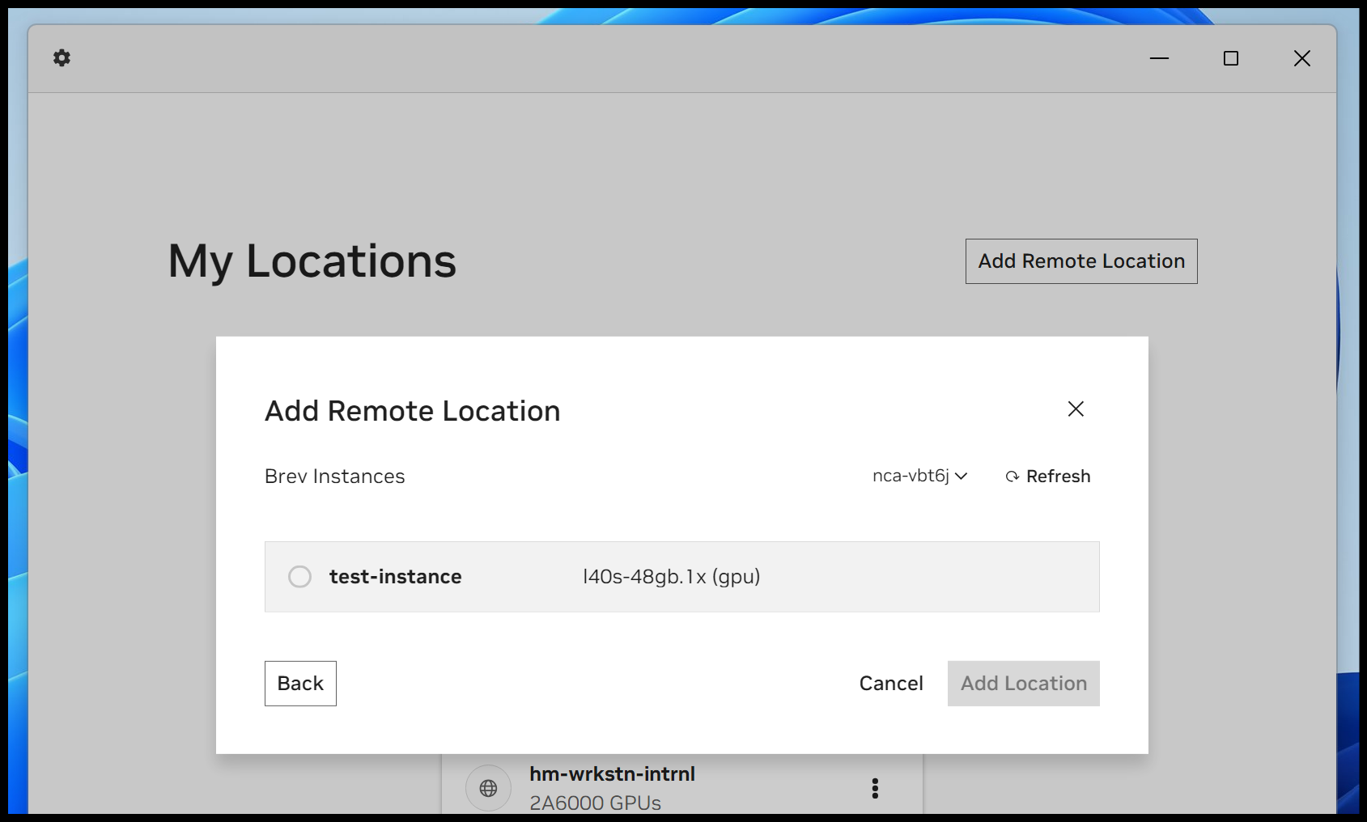Viewport: 1367px width, 822px height.
Task: Minimize the application window
Action: click(1159, 58)
